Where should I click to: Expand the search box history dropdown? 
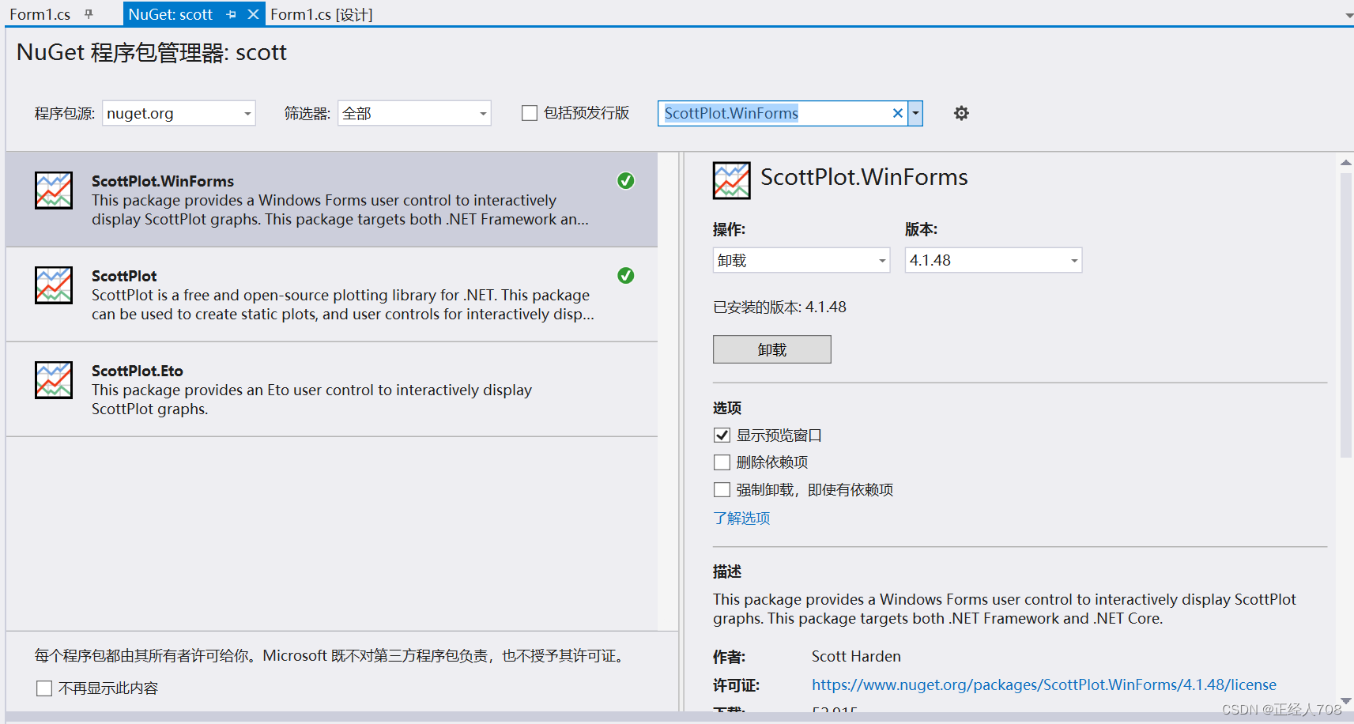(x=915, y=113)
